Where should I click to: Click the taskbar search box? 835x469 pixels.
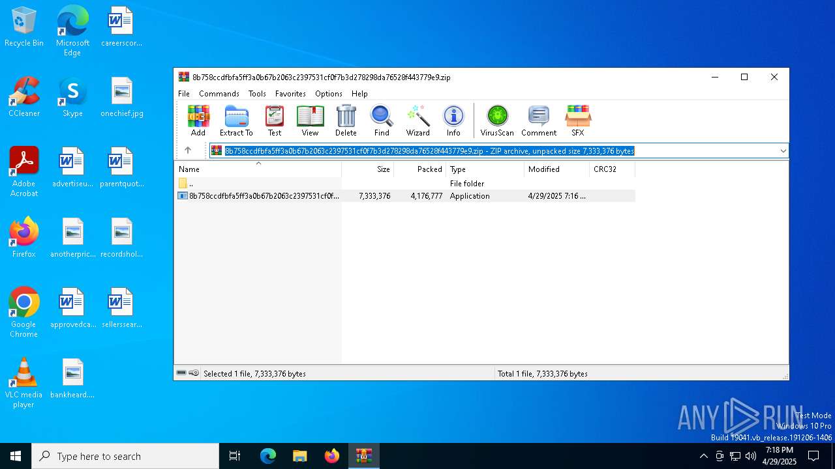[125, 456]
